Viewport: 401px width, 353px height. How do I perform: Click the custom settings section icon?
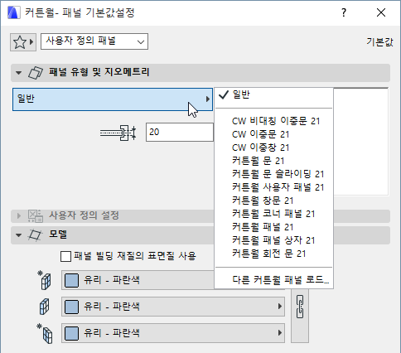point(36,215)
